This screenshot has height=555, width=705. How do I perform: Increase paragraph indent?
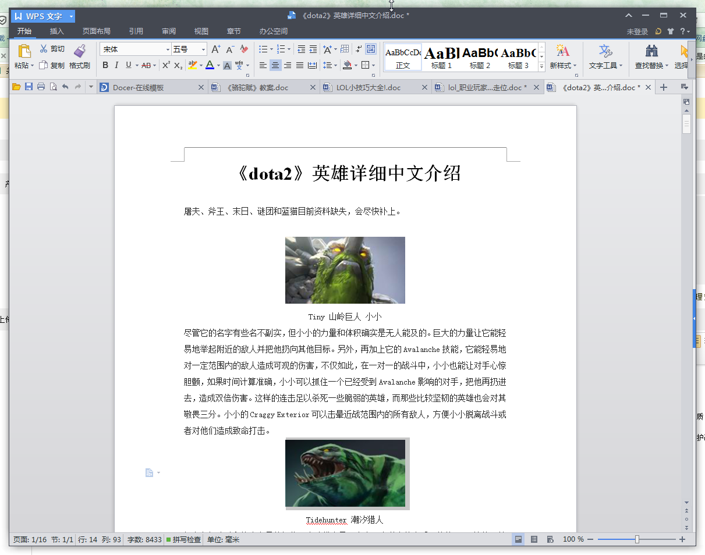(x=313, y=49)
